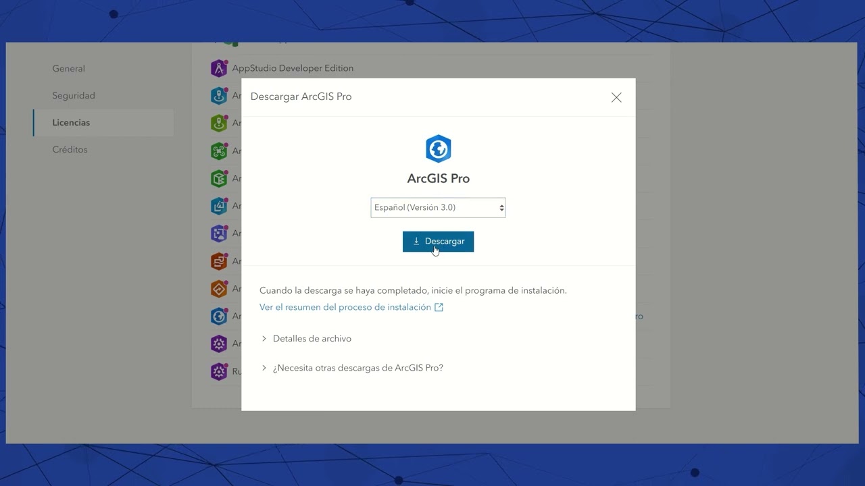This screenshot has width=865, height=486.
Task: Open Ver el resumen del proceso de instalación
Action: pos(345,307)
